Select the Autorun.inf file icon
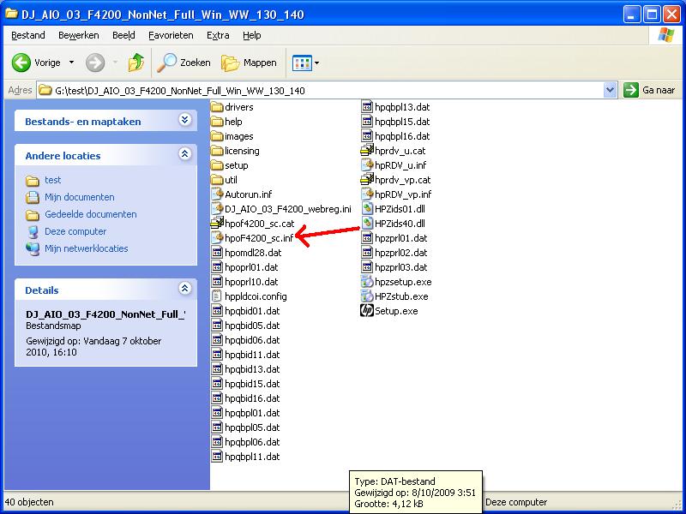Screen dimensions: 686x514 pos(217,194)
